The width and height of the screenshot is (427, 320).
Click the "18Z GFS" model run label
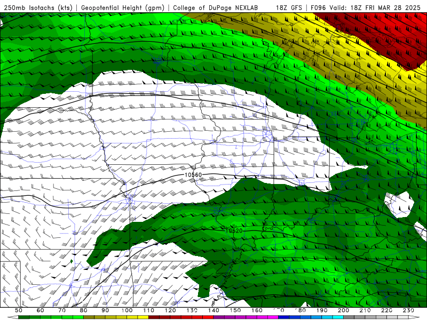point(289,7)
